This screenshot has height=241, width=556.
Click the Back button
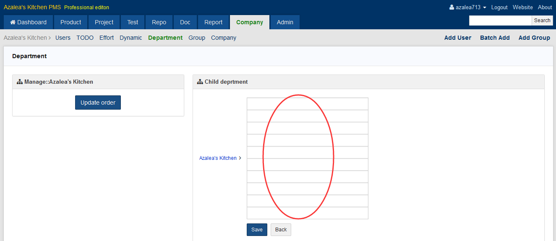coord(281,230)
